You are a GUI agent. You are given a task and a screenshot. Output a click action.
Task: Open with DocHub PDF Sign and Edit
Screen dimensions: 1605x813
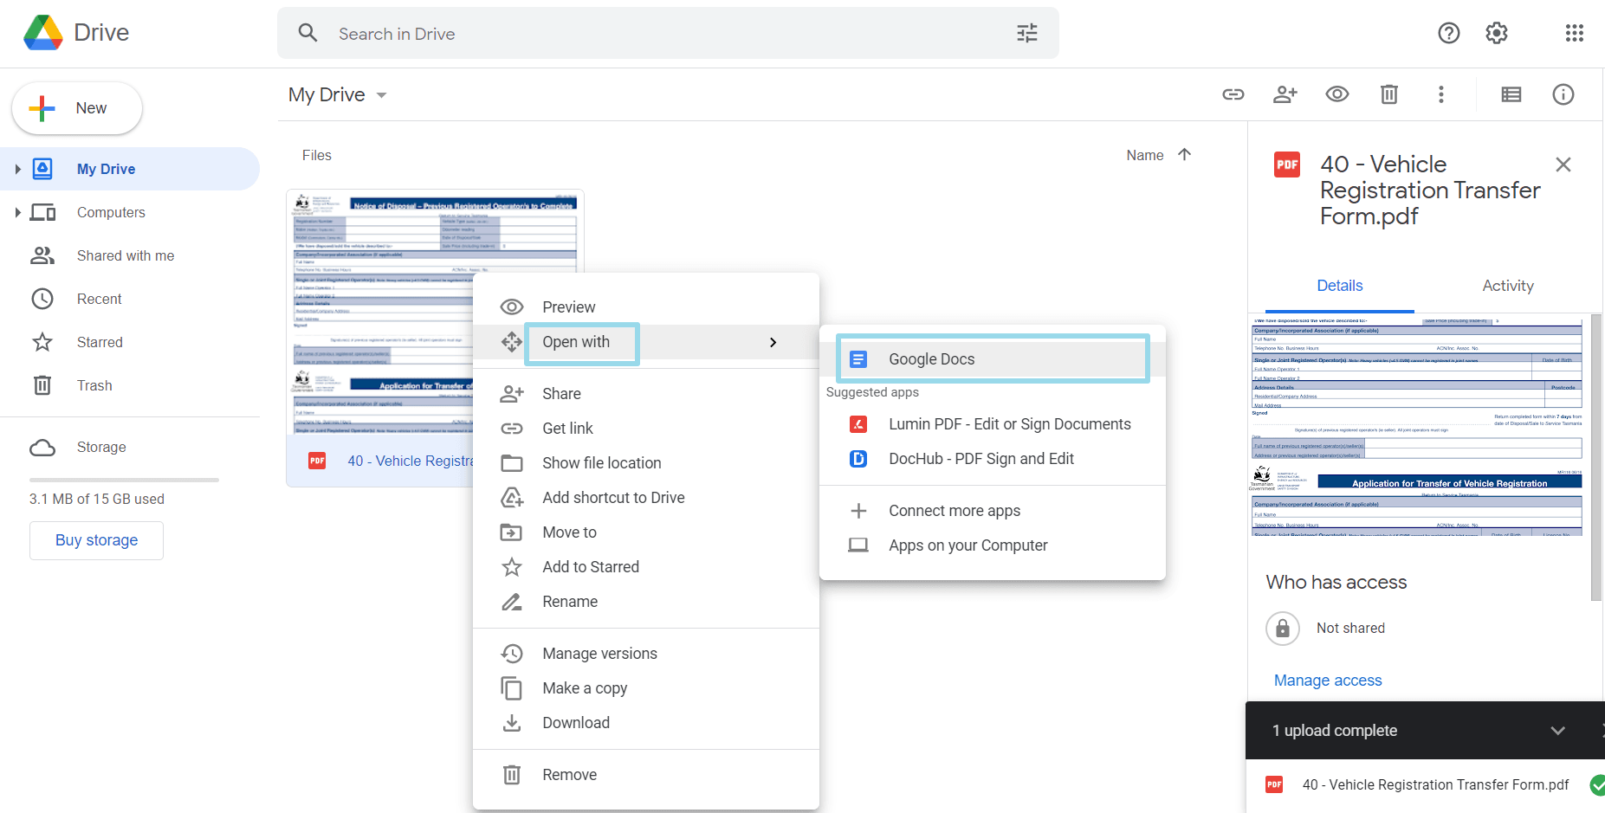[x=993, y=459]
